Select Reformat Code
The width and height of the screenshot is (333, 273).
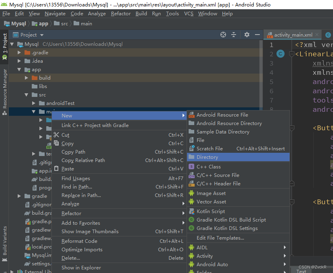(119, 241)
